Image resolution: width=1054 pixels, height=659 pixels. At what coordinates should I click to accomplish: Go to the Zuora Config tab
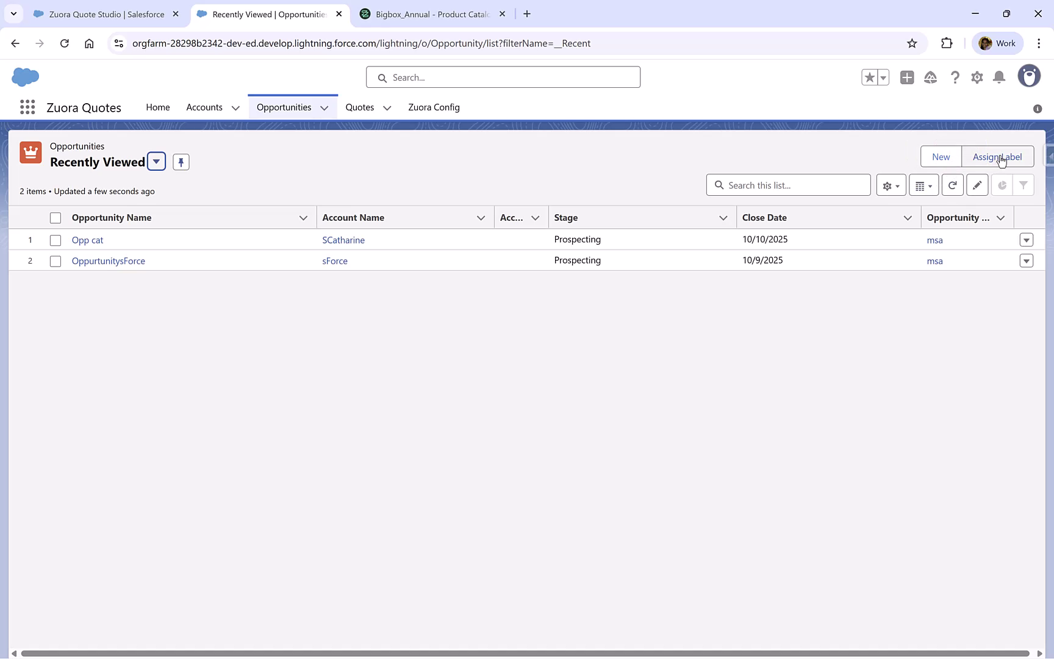pyautogui.click(x=434, y=107)
